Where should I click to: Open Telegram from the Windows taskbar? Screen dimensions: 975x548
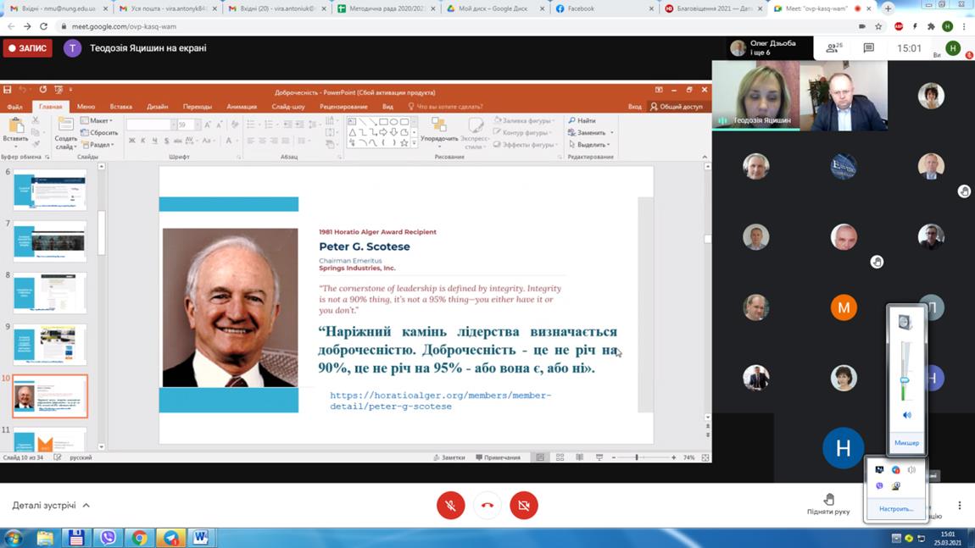click(170, 538)
